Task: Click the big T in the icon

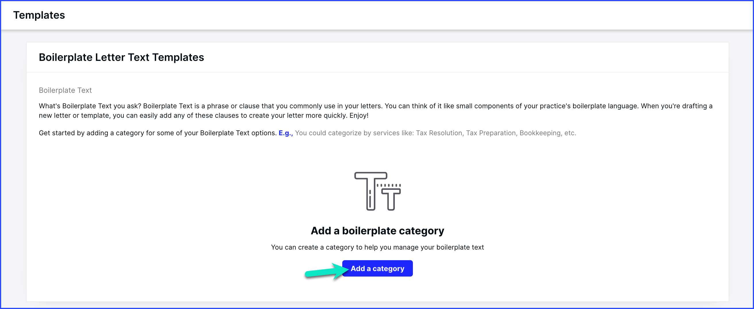Action: (x=371, y=191)
